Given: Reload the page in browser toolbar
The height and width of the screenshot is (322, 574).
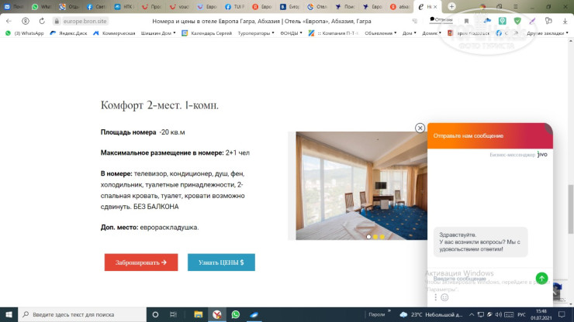Looking at the screenshot, I should click(43, 21).
